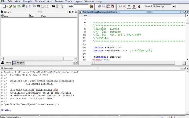Switch to the Library tab
This screenshot has height=118, width=189.
(x=7, y=63)
